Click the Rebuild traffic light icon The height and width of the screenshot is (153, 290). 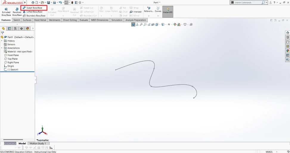tap(72, 3)
